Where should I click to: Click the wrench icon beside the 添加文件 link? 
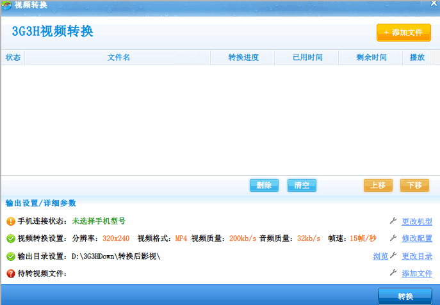point(393,272)
